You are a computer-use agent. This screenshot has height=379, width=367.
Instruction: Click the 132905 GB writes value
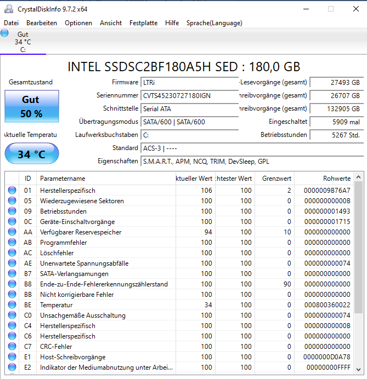[337, 109]
